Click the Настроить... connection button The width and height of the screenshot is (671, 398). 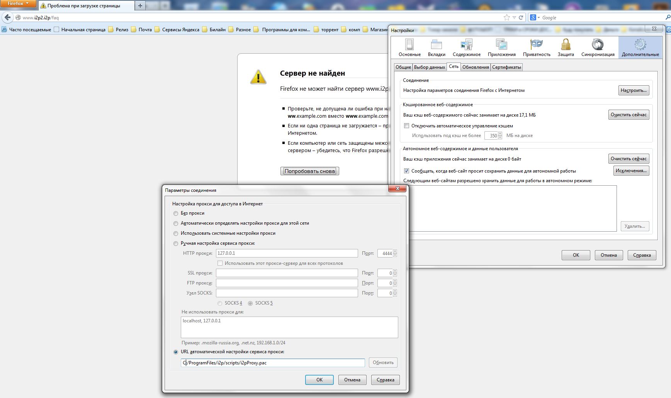pyautogui.click(x=634, y=90)
